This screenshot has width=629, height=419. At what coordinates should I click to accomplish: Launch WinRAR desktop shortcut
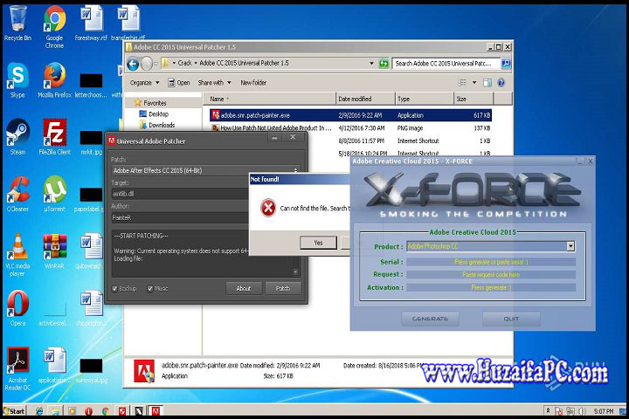[x=54, y=251]
